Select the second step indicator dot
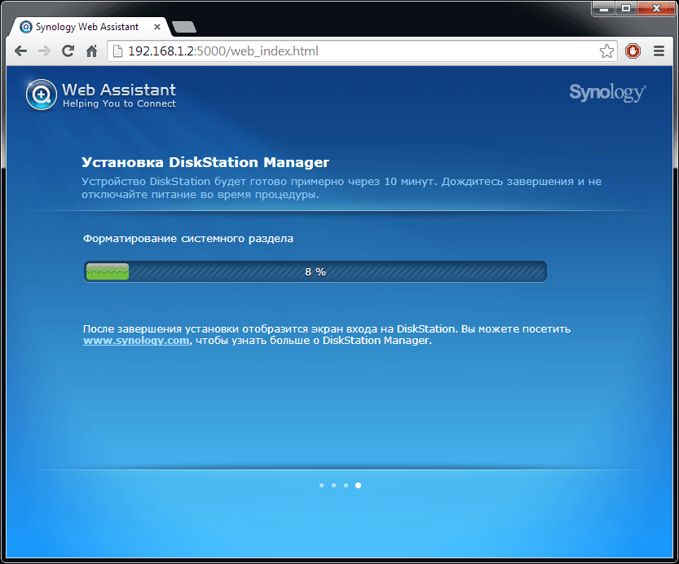Screen dimensions: 679x564 [x=333, y=485]
